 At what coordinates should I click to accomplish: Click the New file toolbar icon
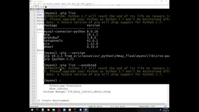(x=31, y=6)
